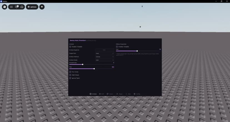Switch to the tab right of ESP
Screen dimensions: 230x122
tap(110, 94)
